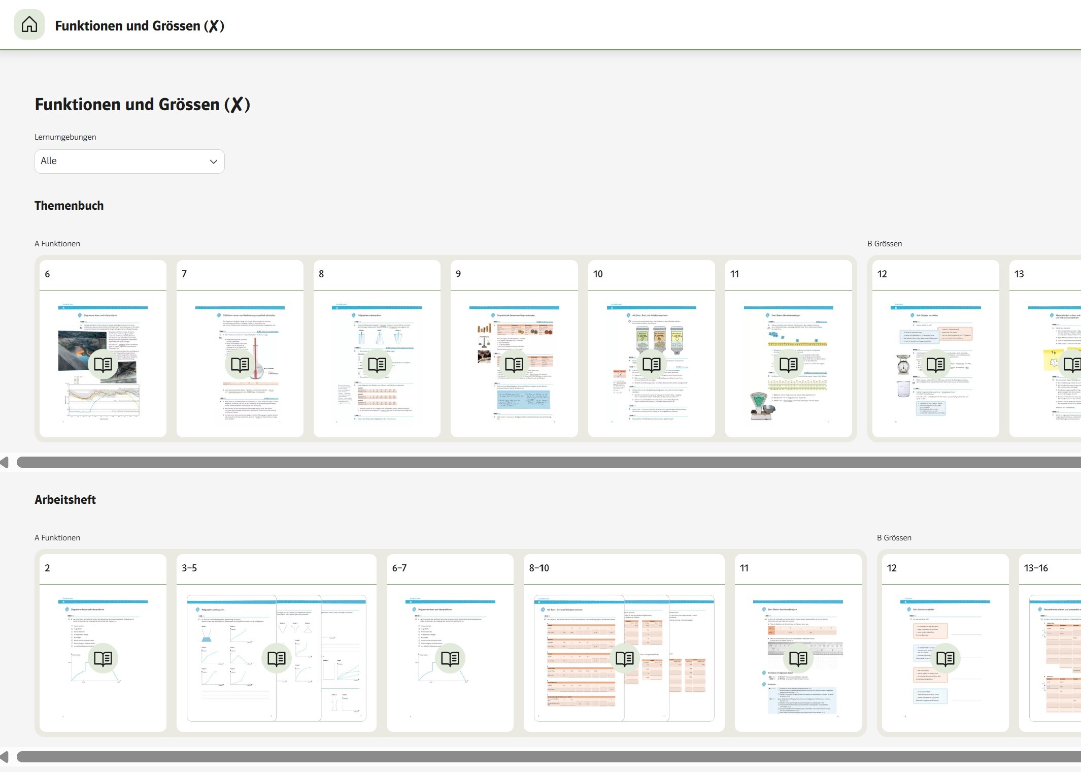
Task: Open book icon on Themenbuch page 11
Action: (x=789, y=364)
